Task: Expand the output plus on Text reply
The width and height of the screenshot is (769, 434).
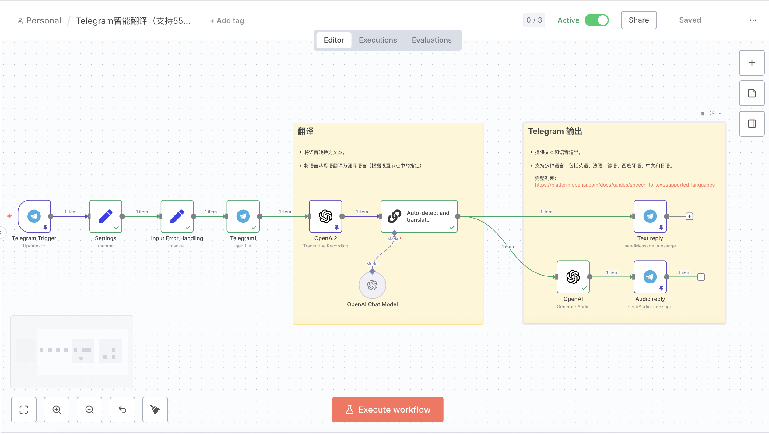Action: tap(689, 216)
